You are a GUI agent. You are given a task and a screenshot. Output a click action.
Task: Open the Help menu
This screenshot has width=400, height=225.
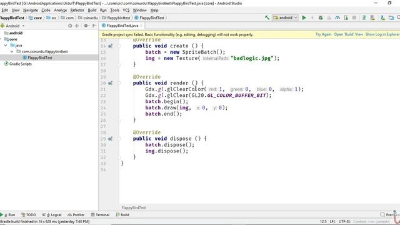pos(154,10)
